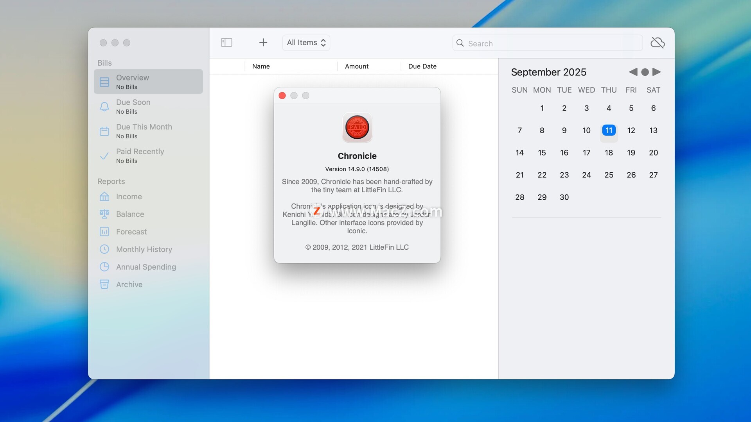Sort by the Due Date column header
This screenshot has width=751, height=422.
click(449, 66)
